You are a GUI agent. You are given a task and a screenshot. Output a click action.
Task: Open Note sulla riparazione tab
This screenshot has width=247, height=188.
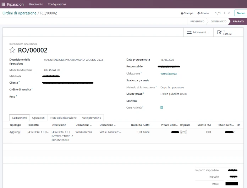63,118
